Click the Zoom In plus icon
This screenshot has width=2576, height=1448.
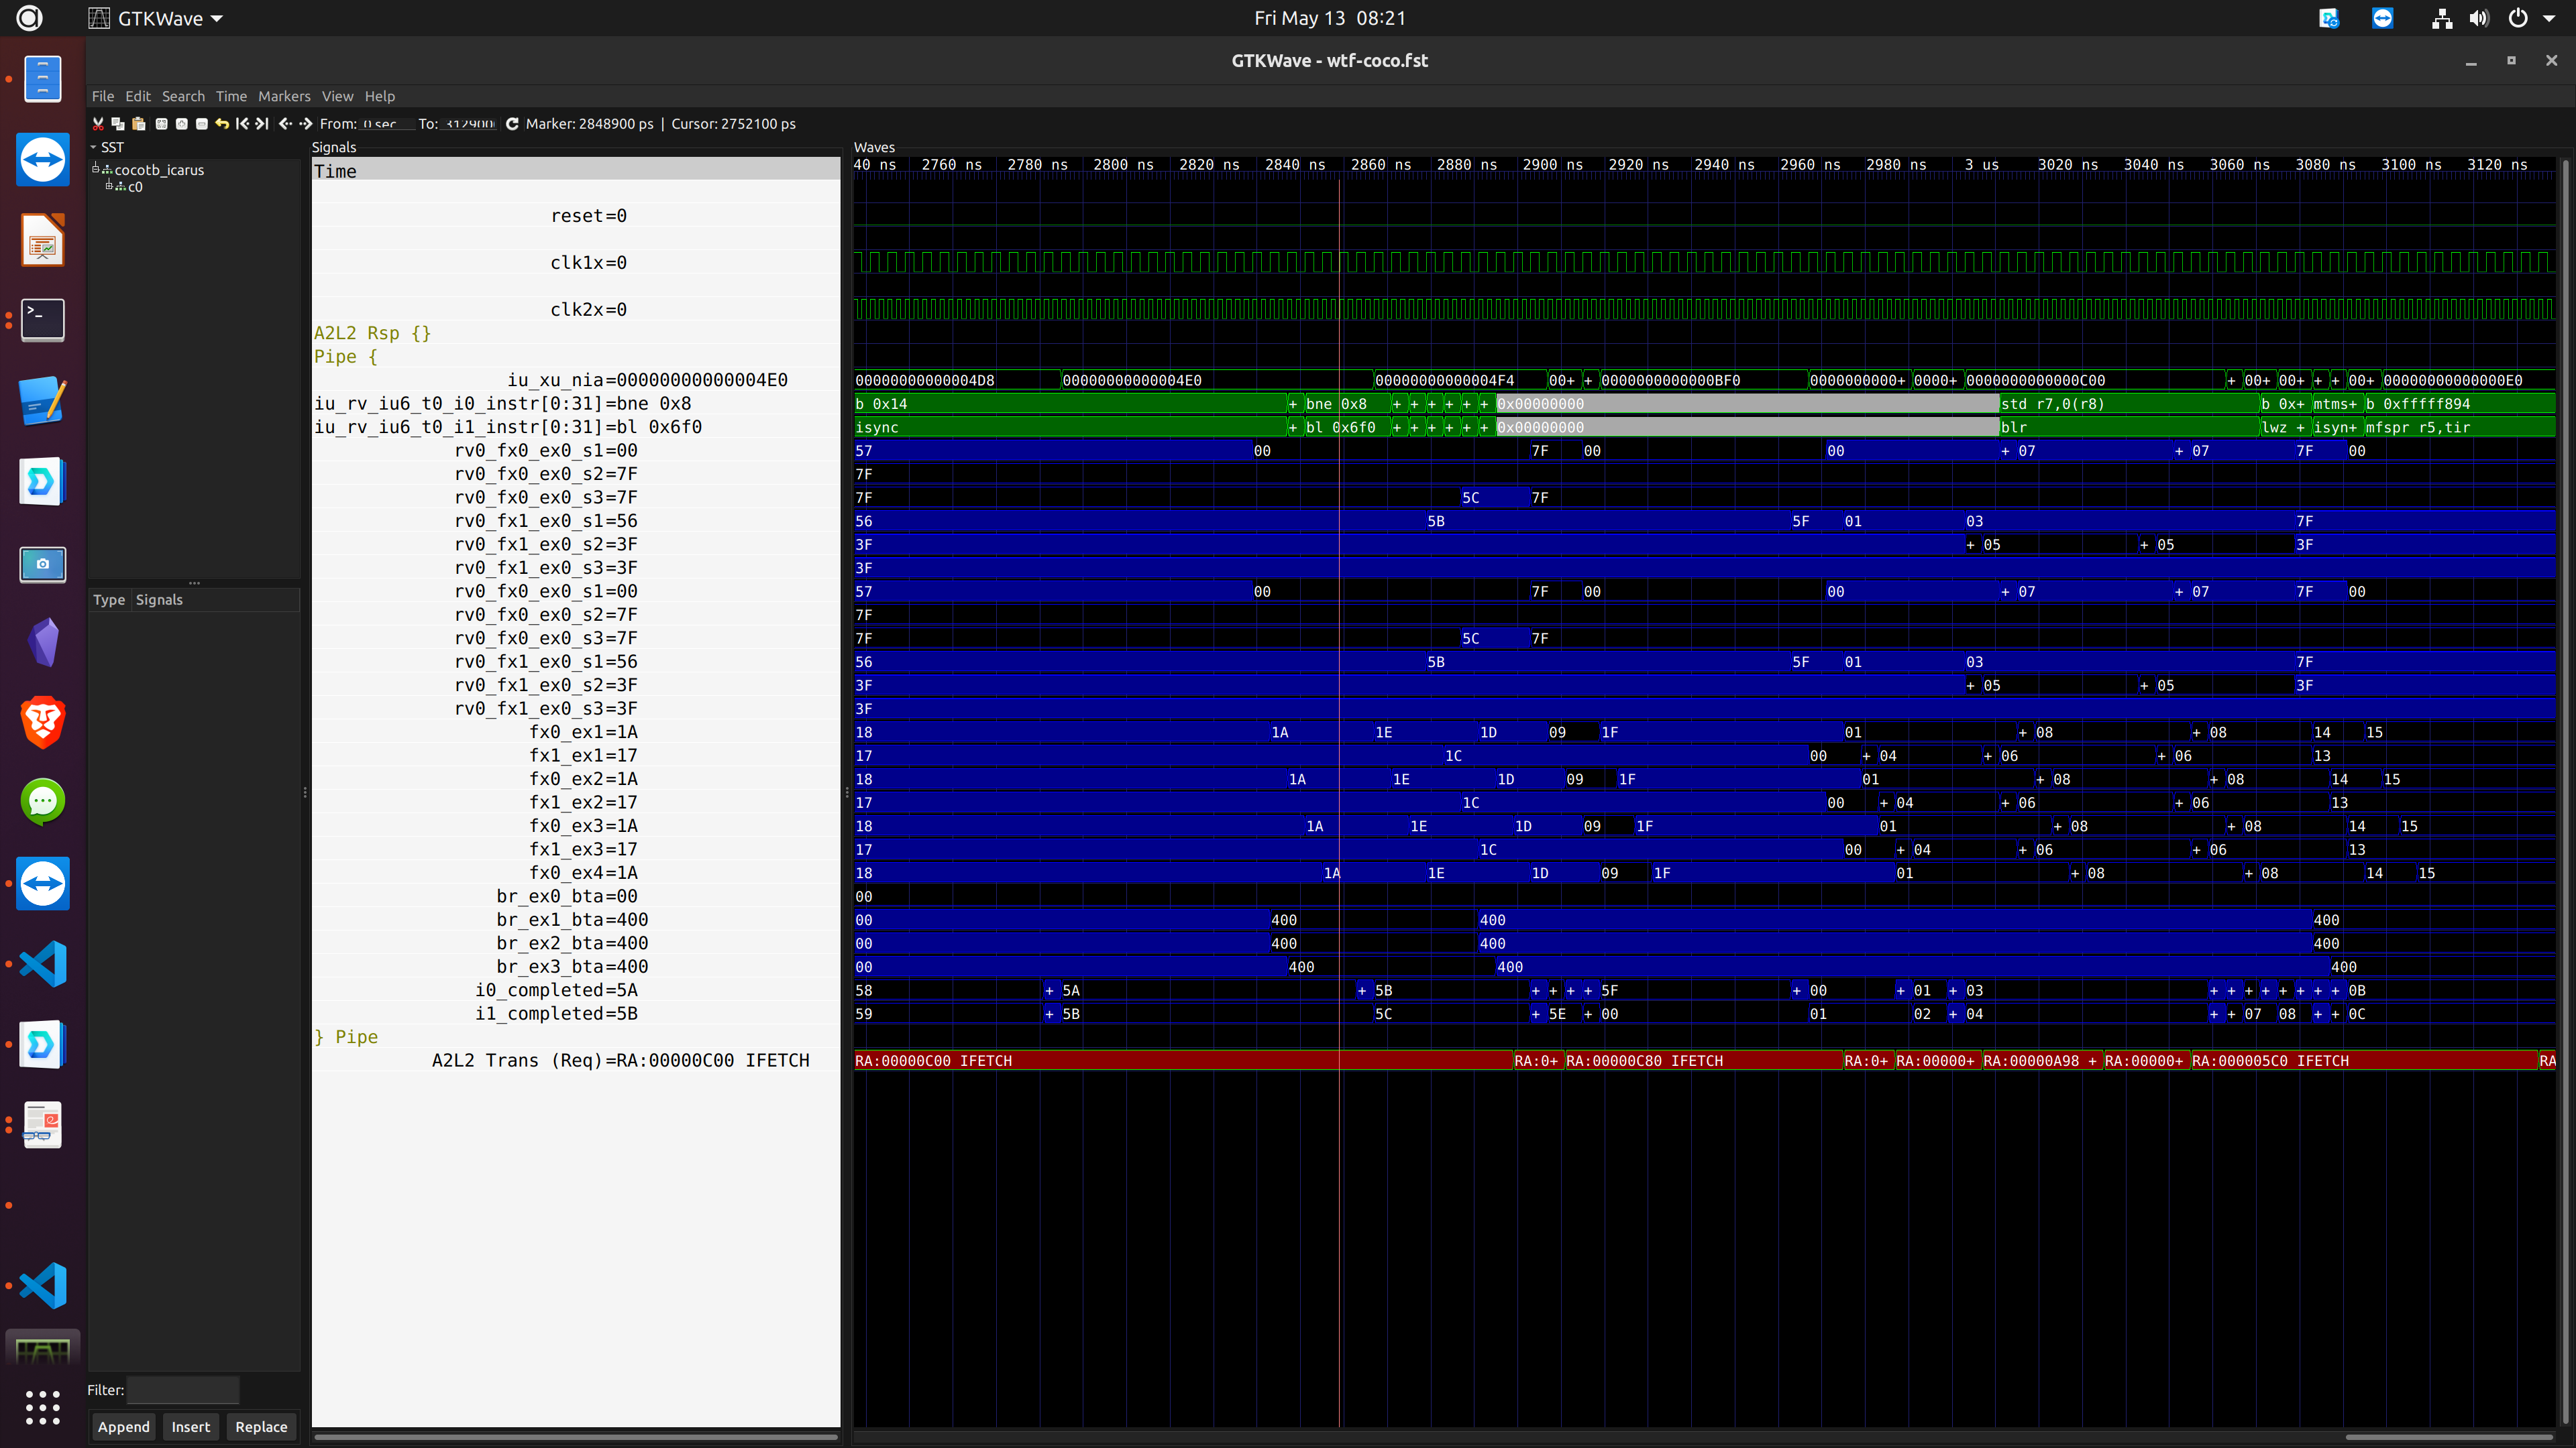coord(181,124)
